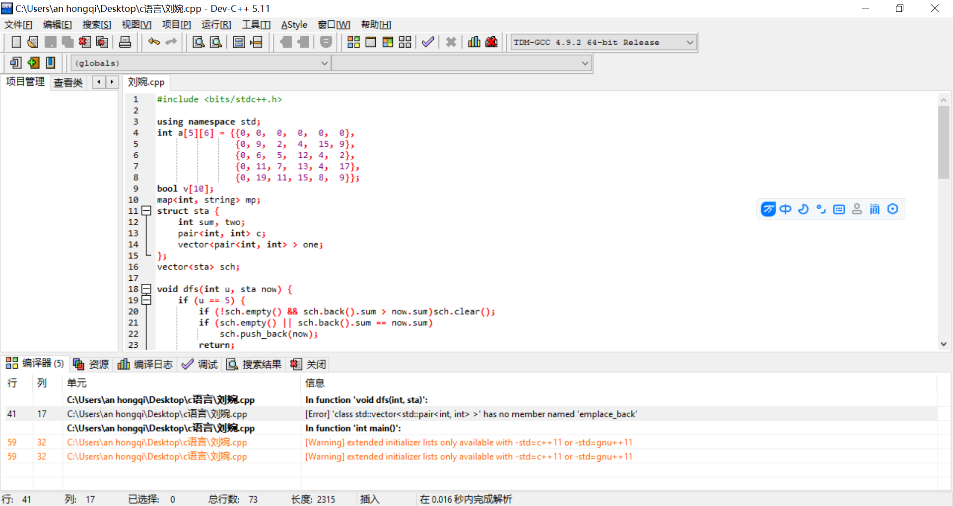Click editor scrollbar up arrow

click(x=944, y=100)
